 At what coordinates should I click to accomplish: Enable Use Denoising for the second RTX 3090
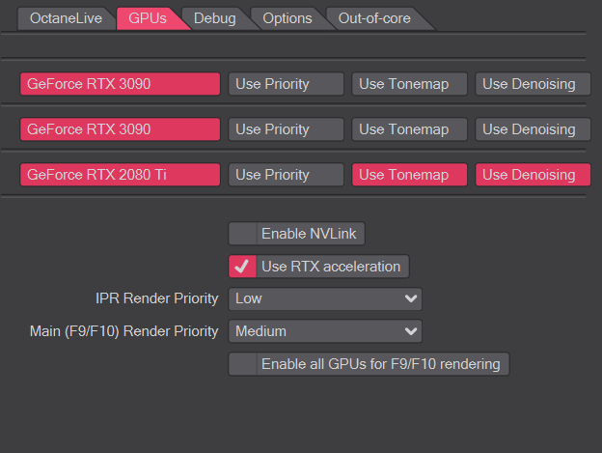pos(533,129)
